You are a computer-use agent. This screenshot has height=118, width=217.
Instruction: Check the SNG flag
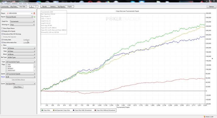[7, 65]
